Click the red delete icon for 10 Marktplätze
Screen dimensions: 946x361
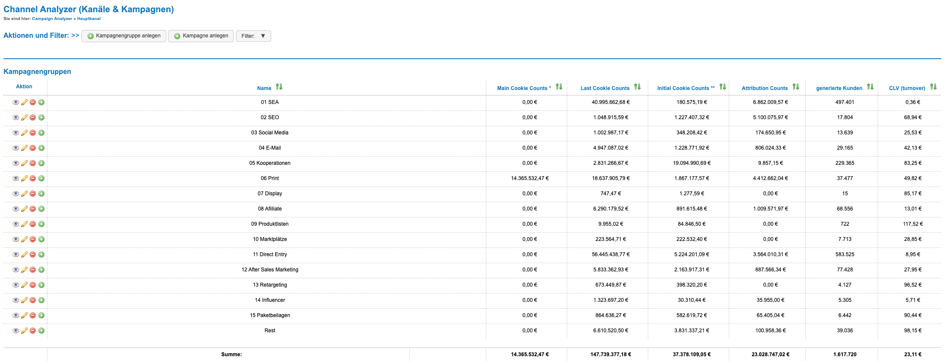click(x=33, y=239)
